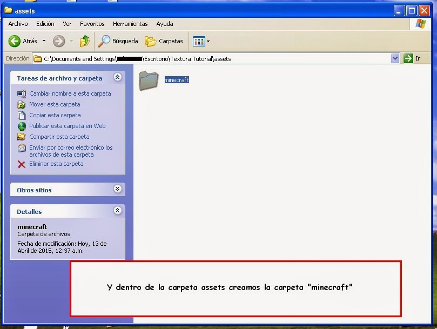
Task: Click the folder icon in address bar
Action: (x=38, y=59)
